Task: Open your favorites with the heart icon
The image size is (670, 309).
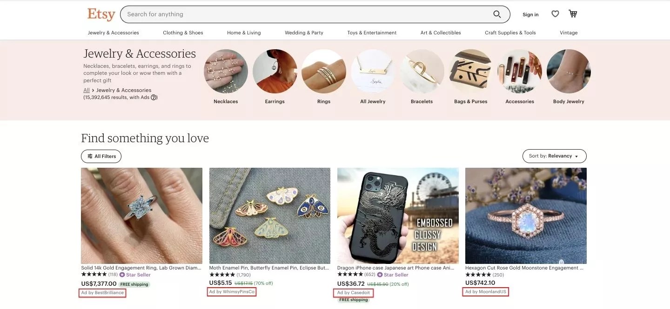Action: [555, 14]
